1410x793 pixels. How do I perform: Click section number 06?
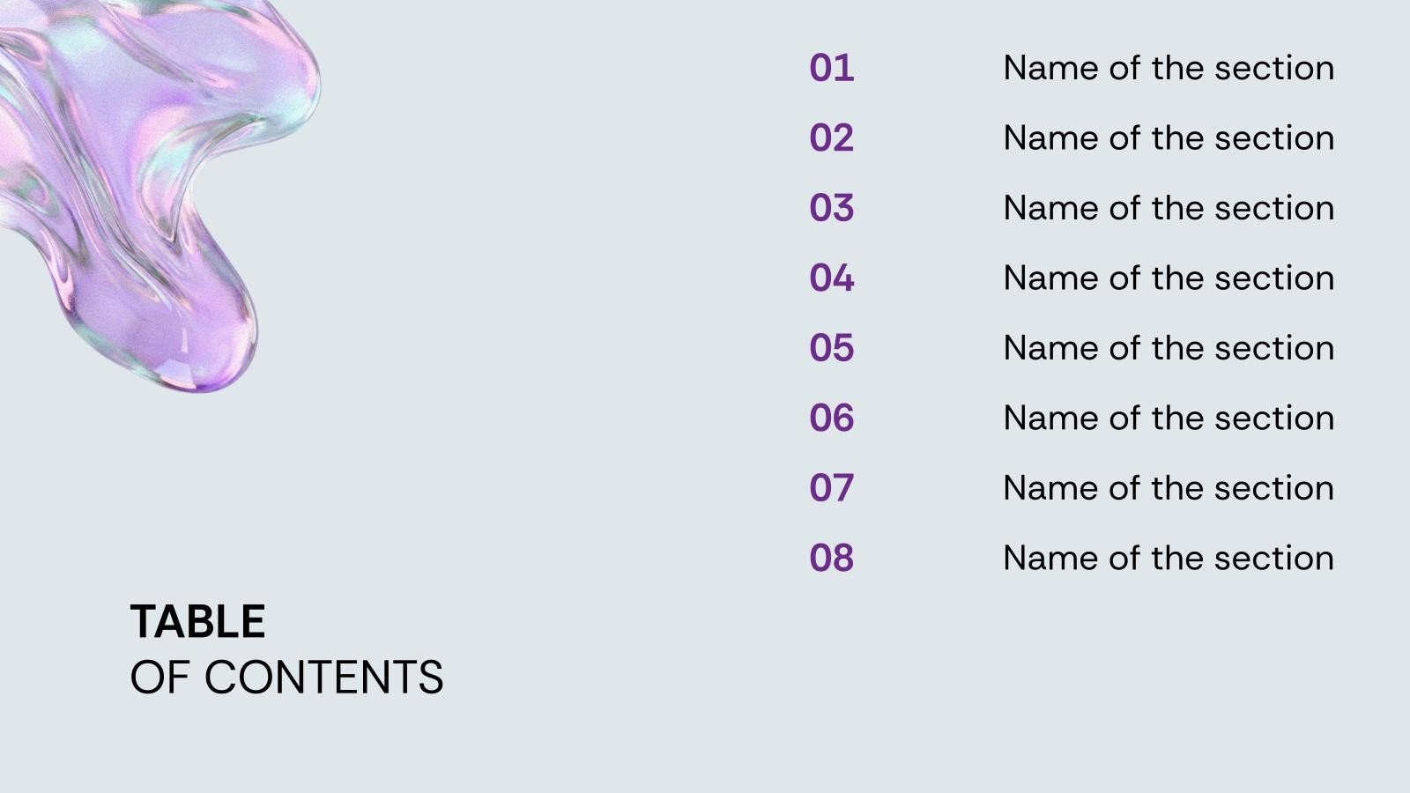pos(831,418)
